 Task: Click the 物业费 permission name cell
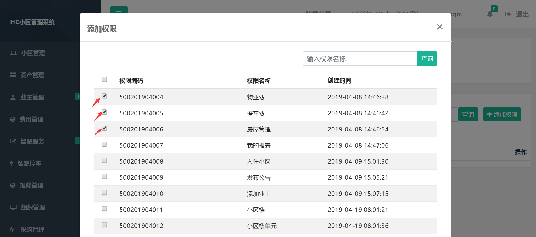coord(256,97)
